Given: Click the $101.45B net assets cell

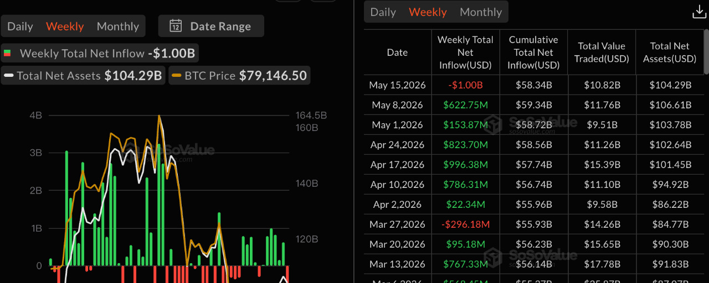Looking at the screenshot, I should [670, 165].
